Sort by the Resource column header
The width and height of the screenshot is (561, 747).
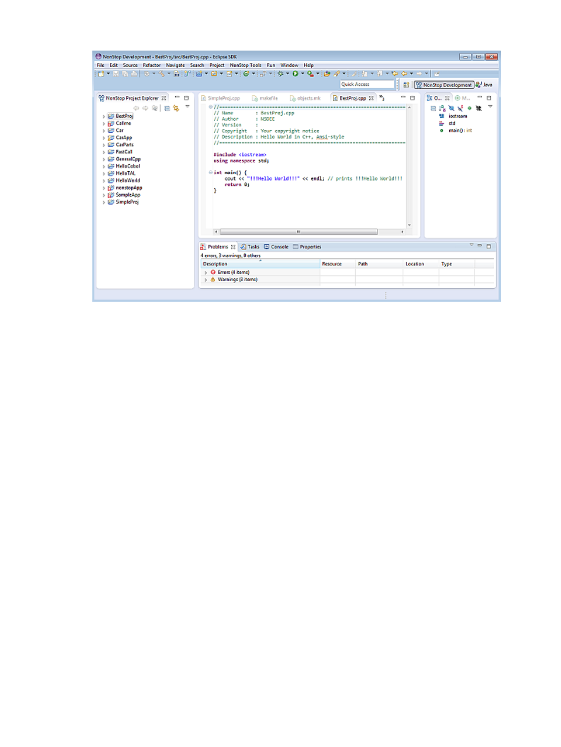point(338,264)
